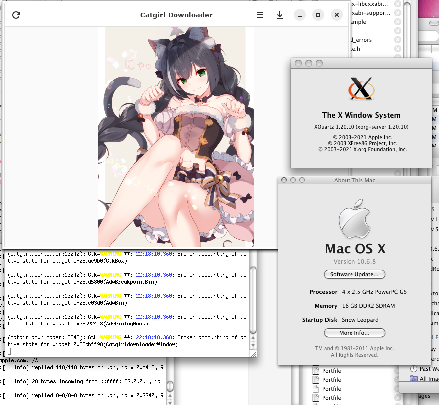
Task: Select the Past Week clock sidebar item
Action: click(424, 369)
